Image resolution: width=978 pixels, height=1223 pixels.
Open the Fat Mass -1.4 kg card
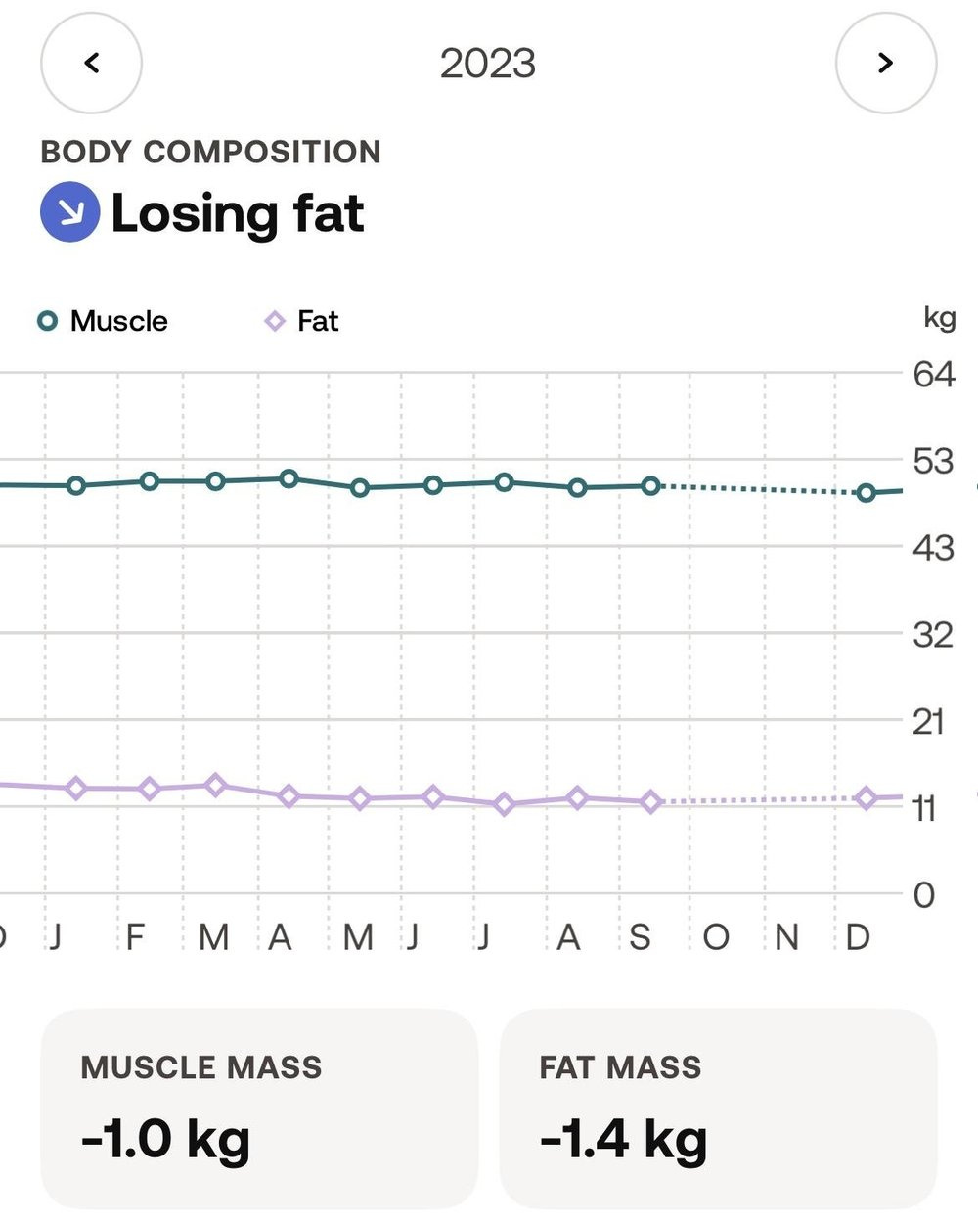pos(719,1109)
